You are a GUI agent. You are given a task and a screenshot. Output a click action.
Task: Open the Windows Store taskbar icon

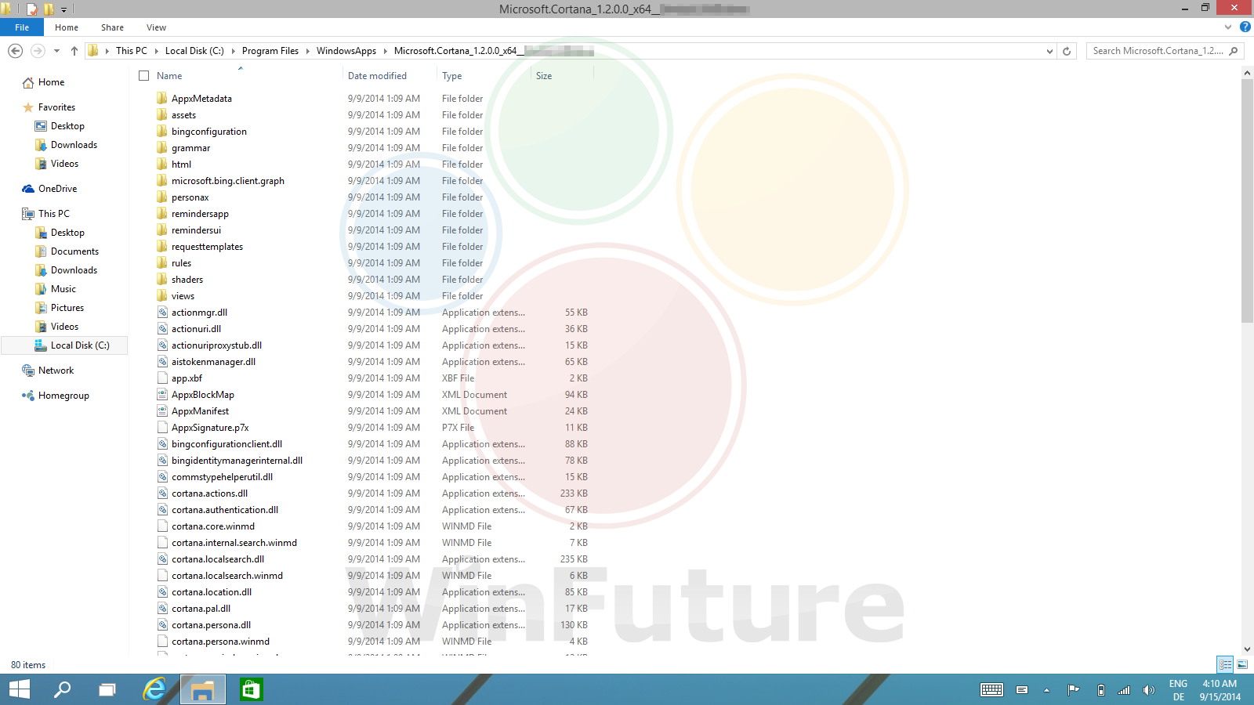pyautogui.click(x=251, y=689)
